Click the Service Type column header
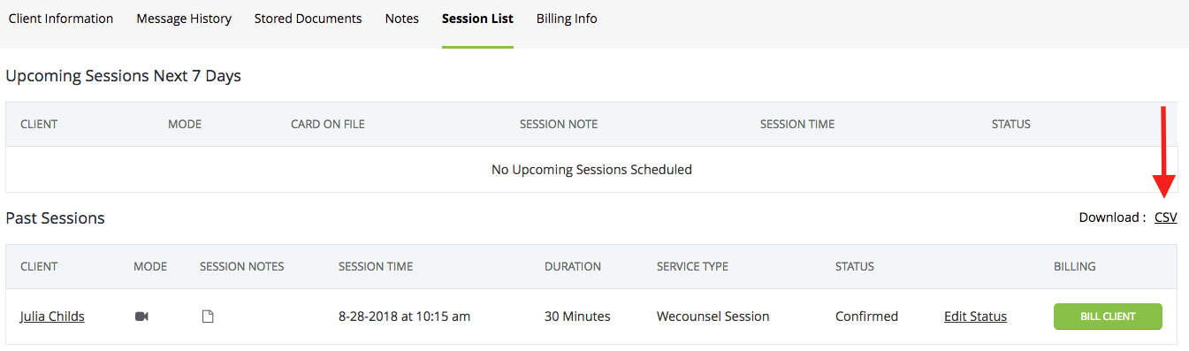1189x351 pixels. 692,266
